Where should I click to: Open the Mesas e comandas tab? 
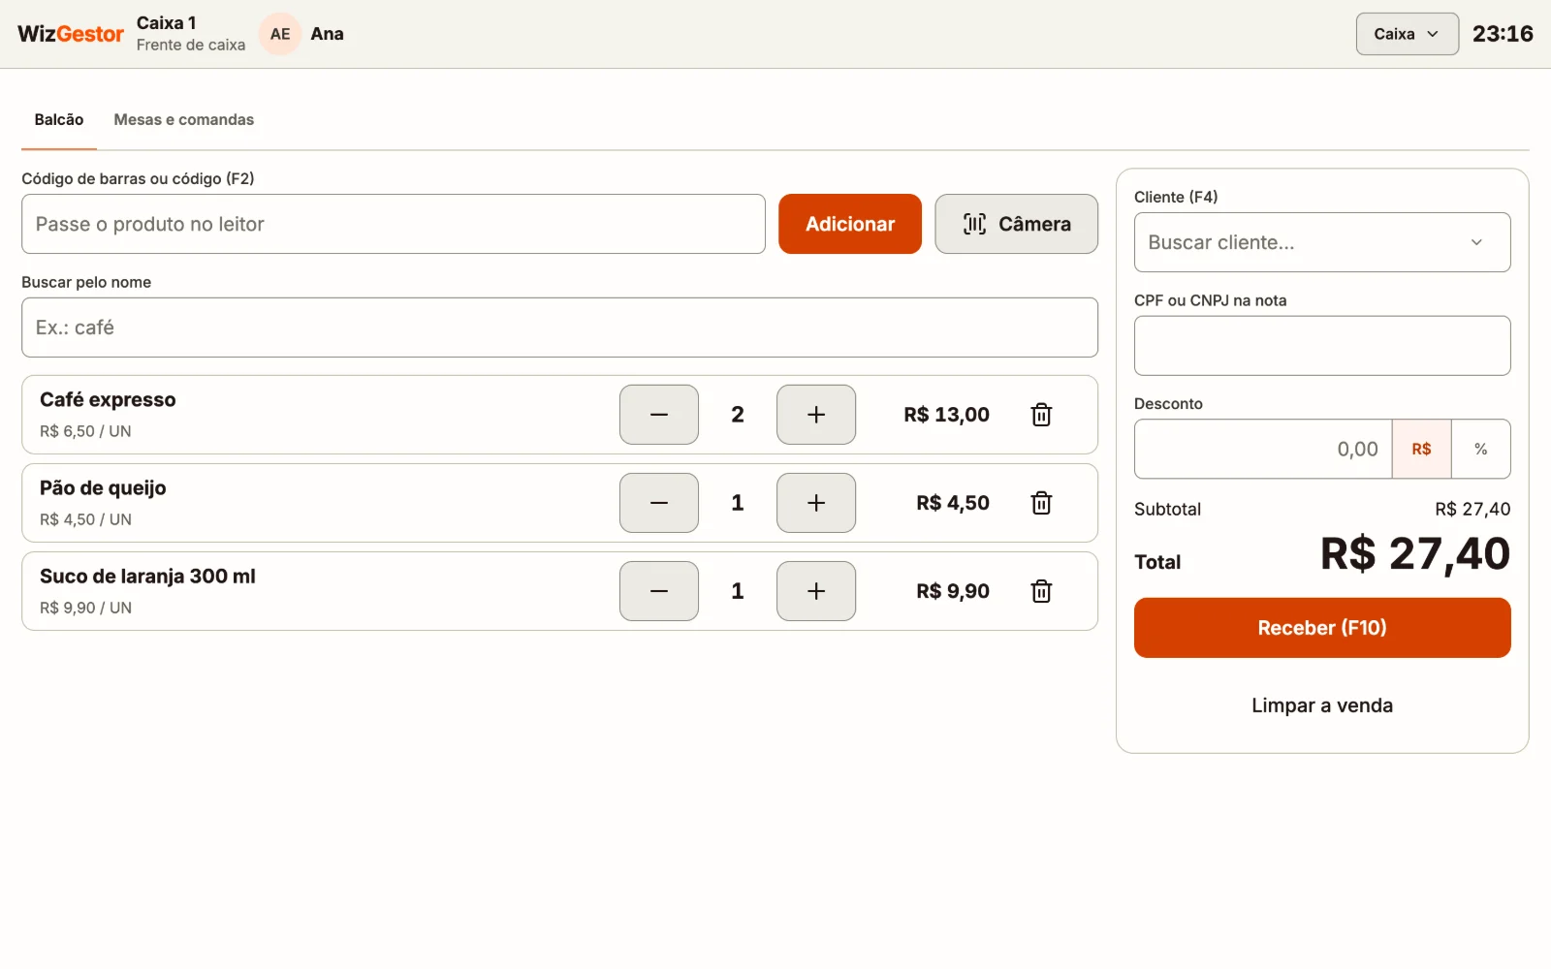184,120
